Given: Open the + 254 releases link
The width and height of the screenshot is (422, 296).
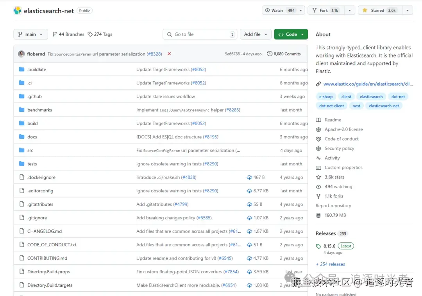Looking at the screenshot, I should pos(331,264).
